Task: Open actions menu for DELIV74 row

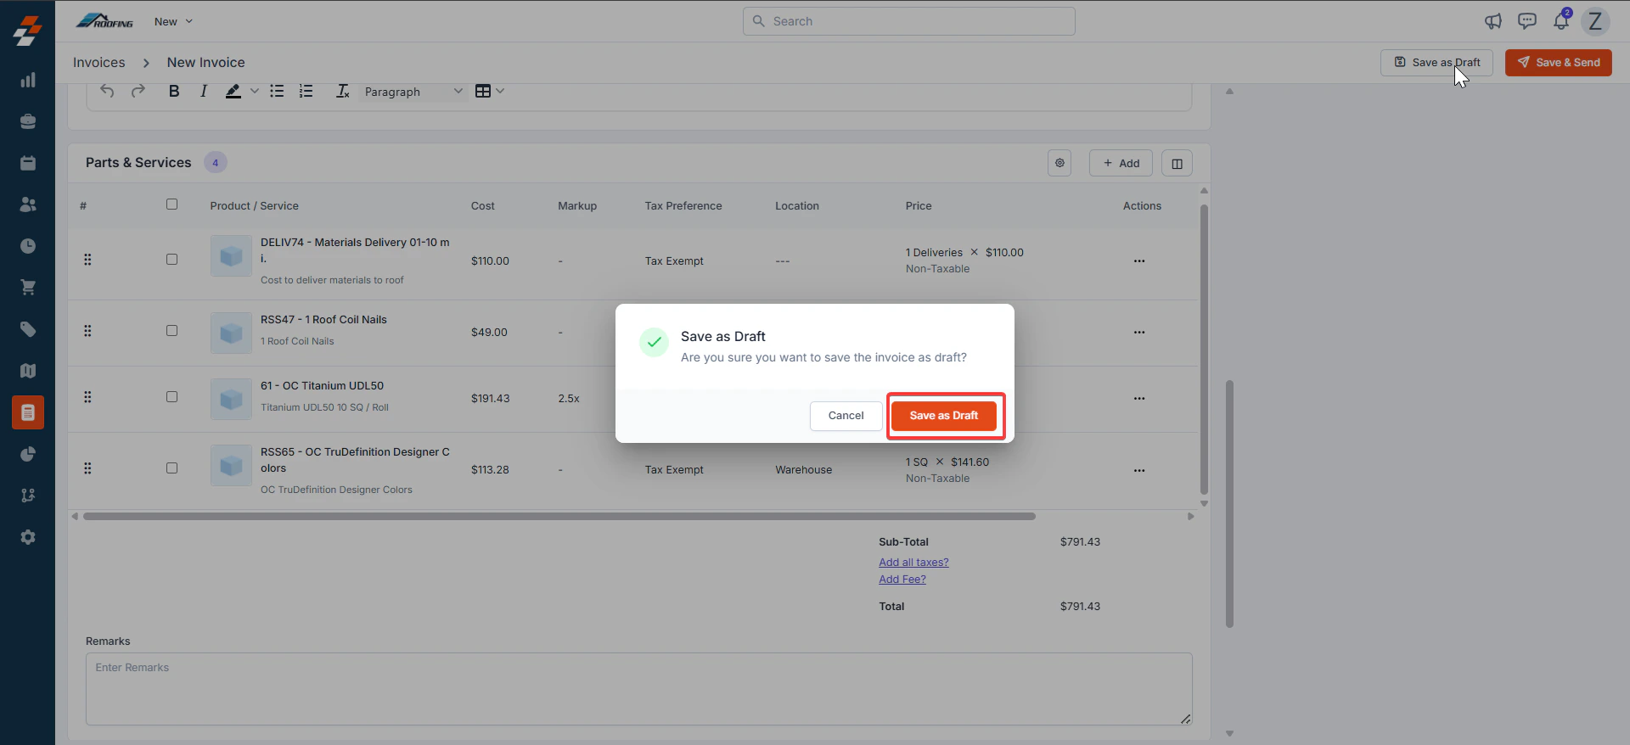Action: pyautogui.click(x=1139, y=261)
